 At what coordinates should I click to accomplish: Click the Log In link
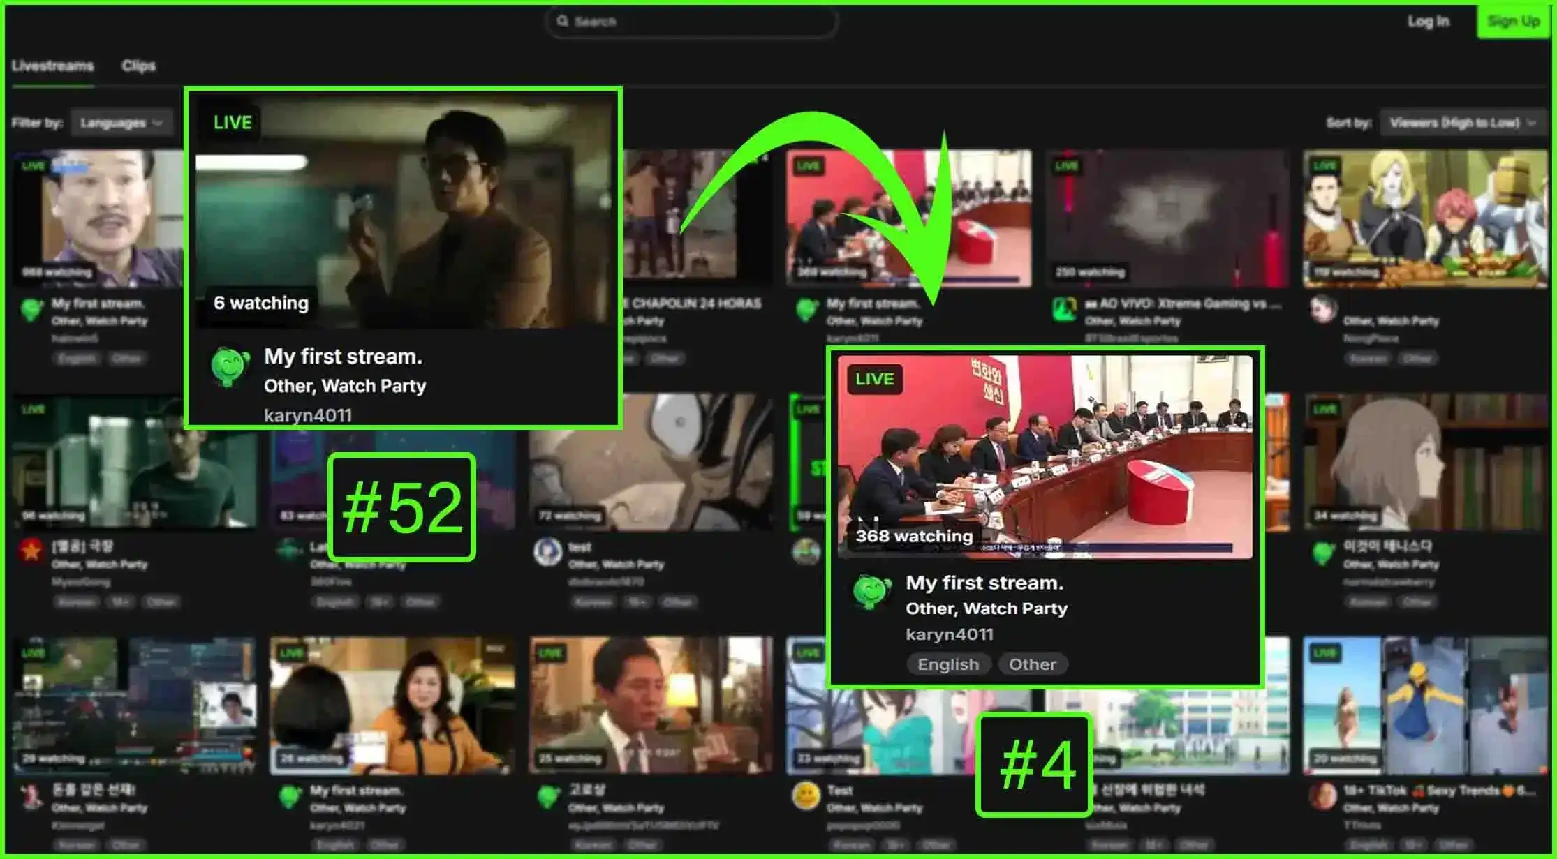(1428, 21)
